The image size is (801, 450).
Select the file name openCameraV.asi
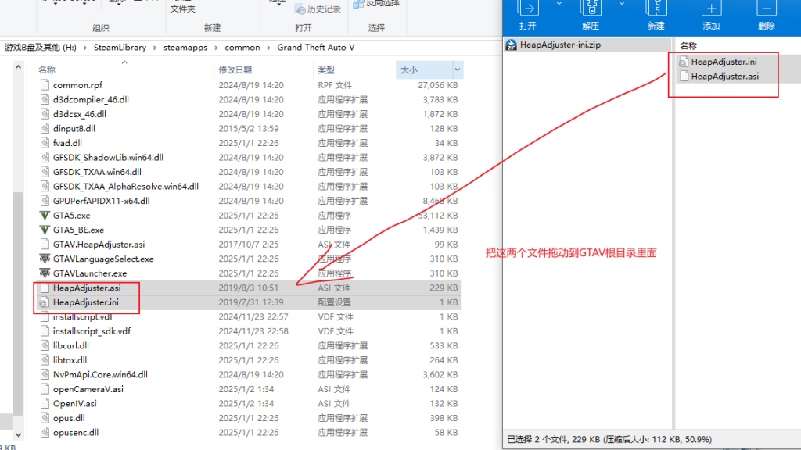point(88,389)
